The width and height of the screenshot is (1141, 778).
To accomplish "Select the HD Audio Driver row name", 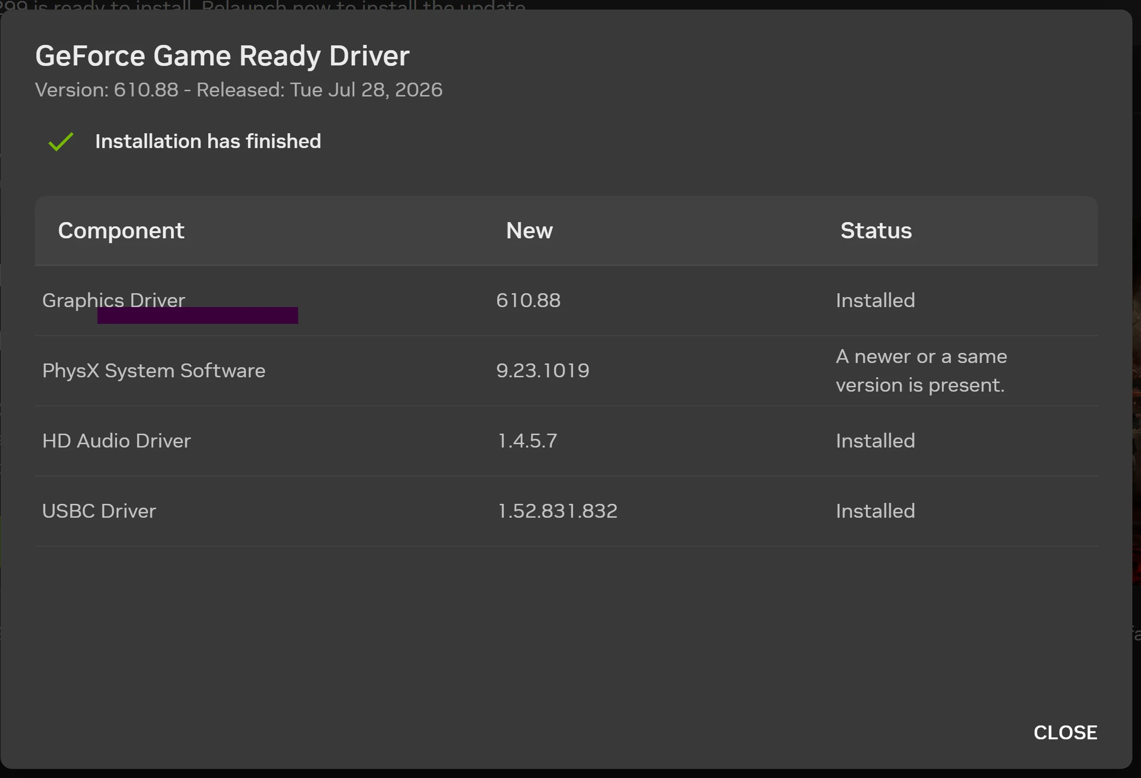I will pos(117,441).
